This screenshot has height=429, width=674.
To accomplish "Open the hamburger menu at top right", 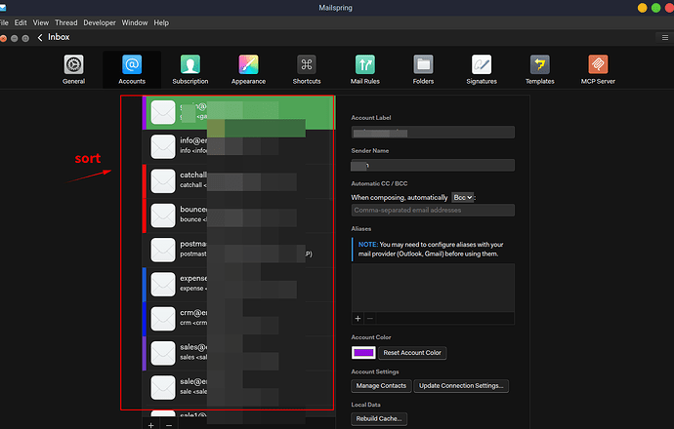I will (x=665, y=38).
